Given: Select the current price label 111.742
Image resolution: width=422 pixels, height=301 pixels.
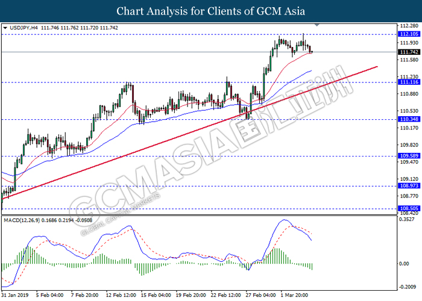Looking at the screenshot, I should coord(409,52).
